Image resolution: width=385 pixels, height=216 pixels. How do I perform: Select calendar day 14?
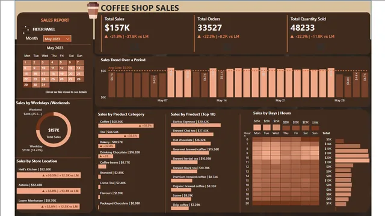(x=79, y=68)
